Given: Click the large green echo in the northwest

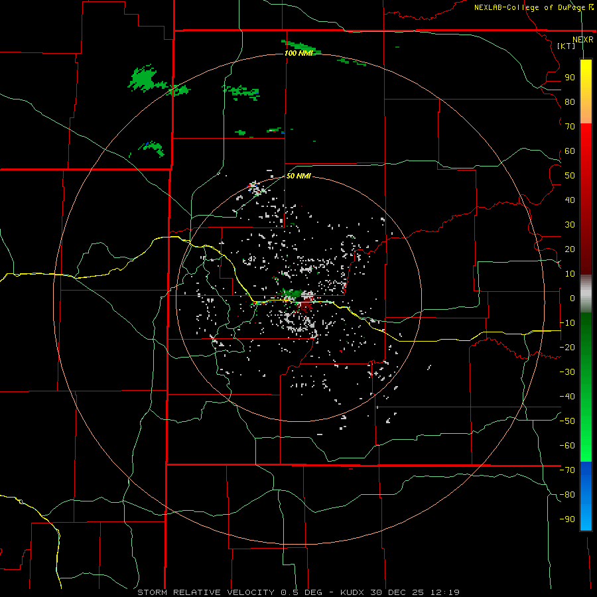Looking at the screenshot, I should coord(143,79).
